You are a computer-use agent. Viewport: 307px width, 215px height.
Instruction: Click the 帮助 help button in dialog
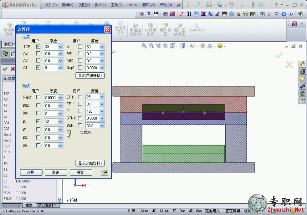(81, 172)
